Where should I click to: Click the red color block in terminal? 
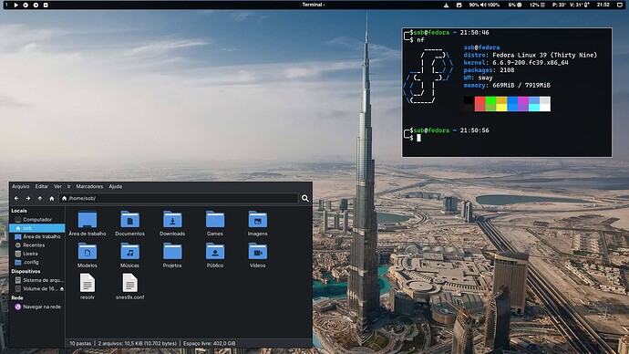479,103
